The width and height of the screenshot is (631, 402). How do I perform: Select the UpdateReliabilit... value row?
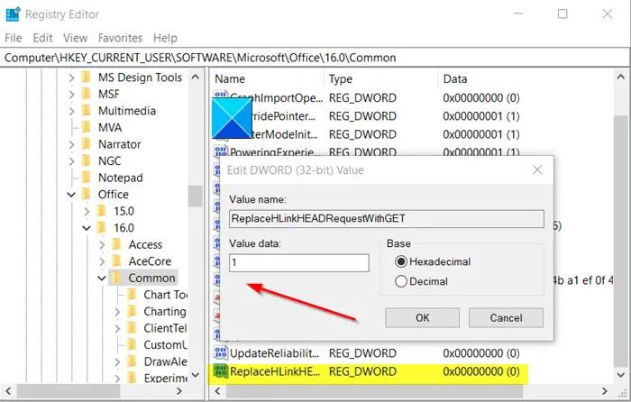point(369,353)
